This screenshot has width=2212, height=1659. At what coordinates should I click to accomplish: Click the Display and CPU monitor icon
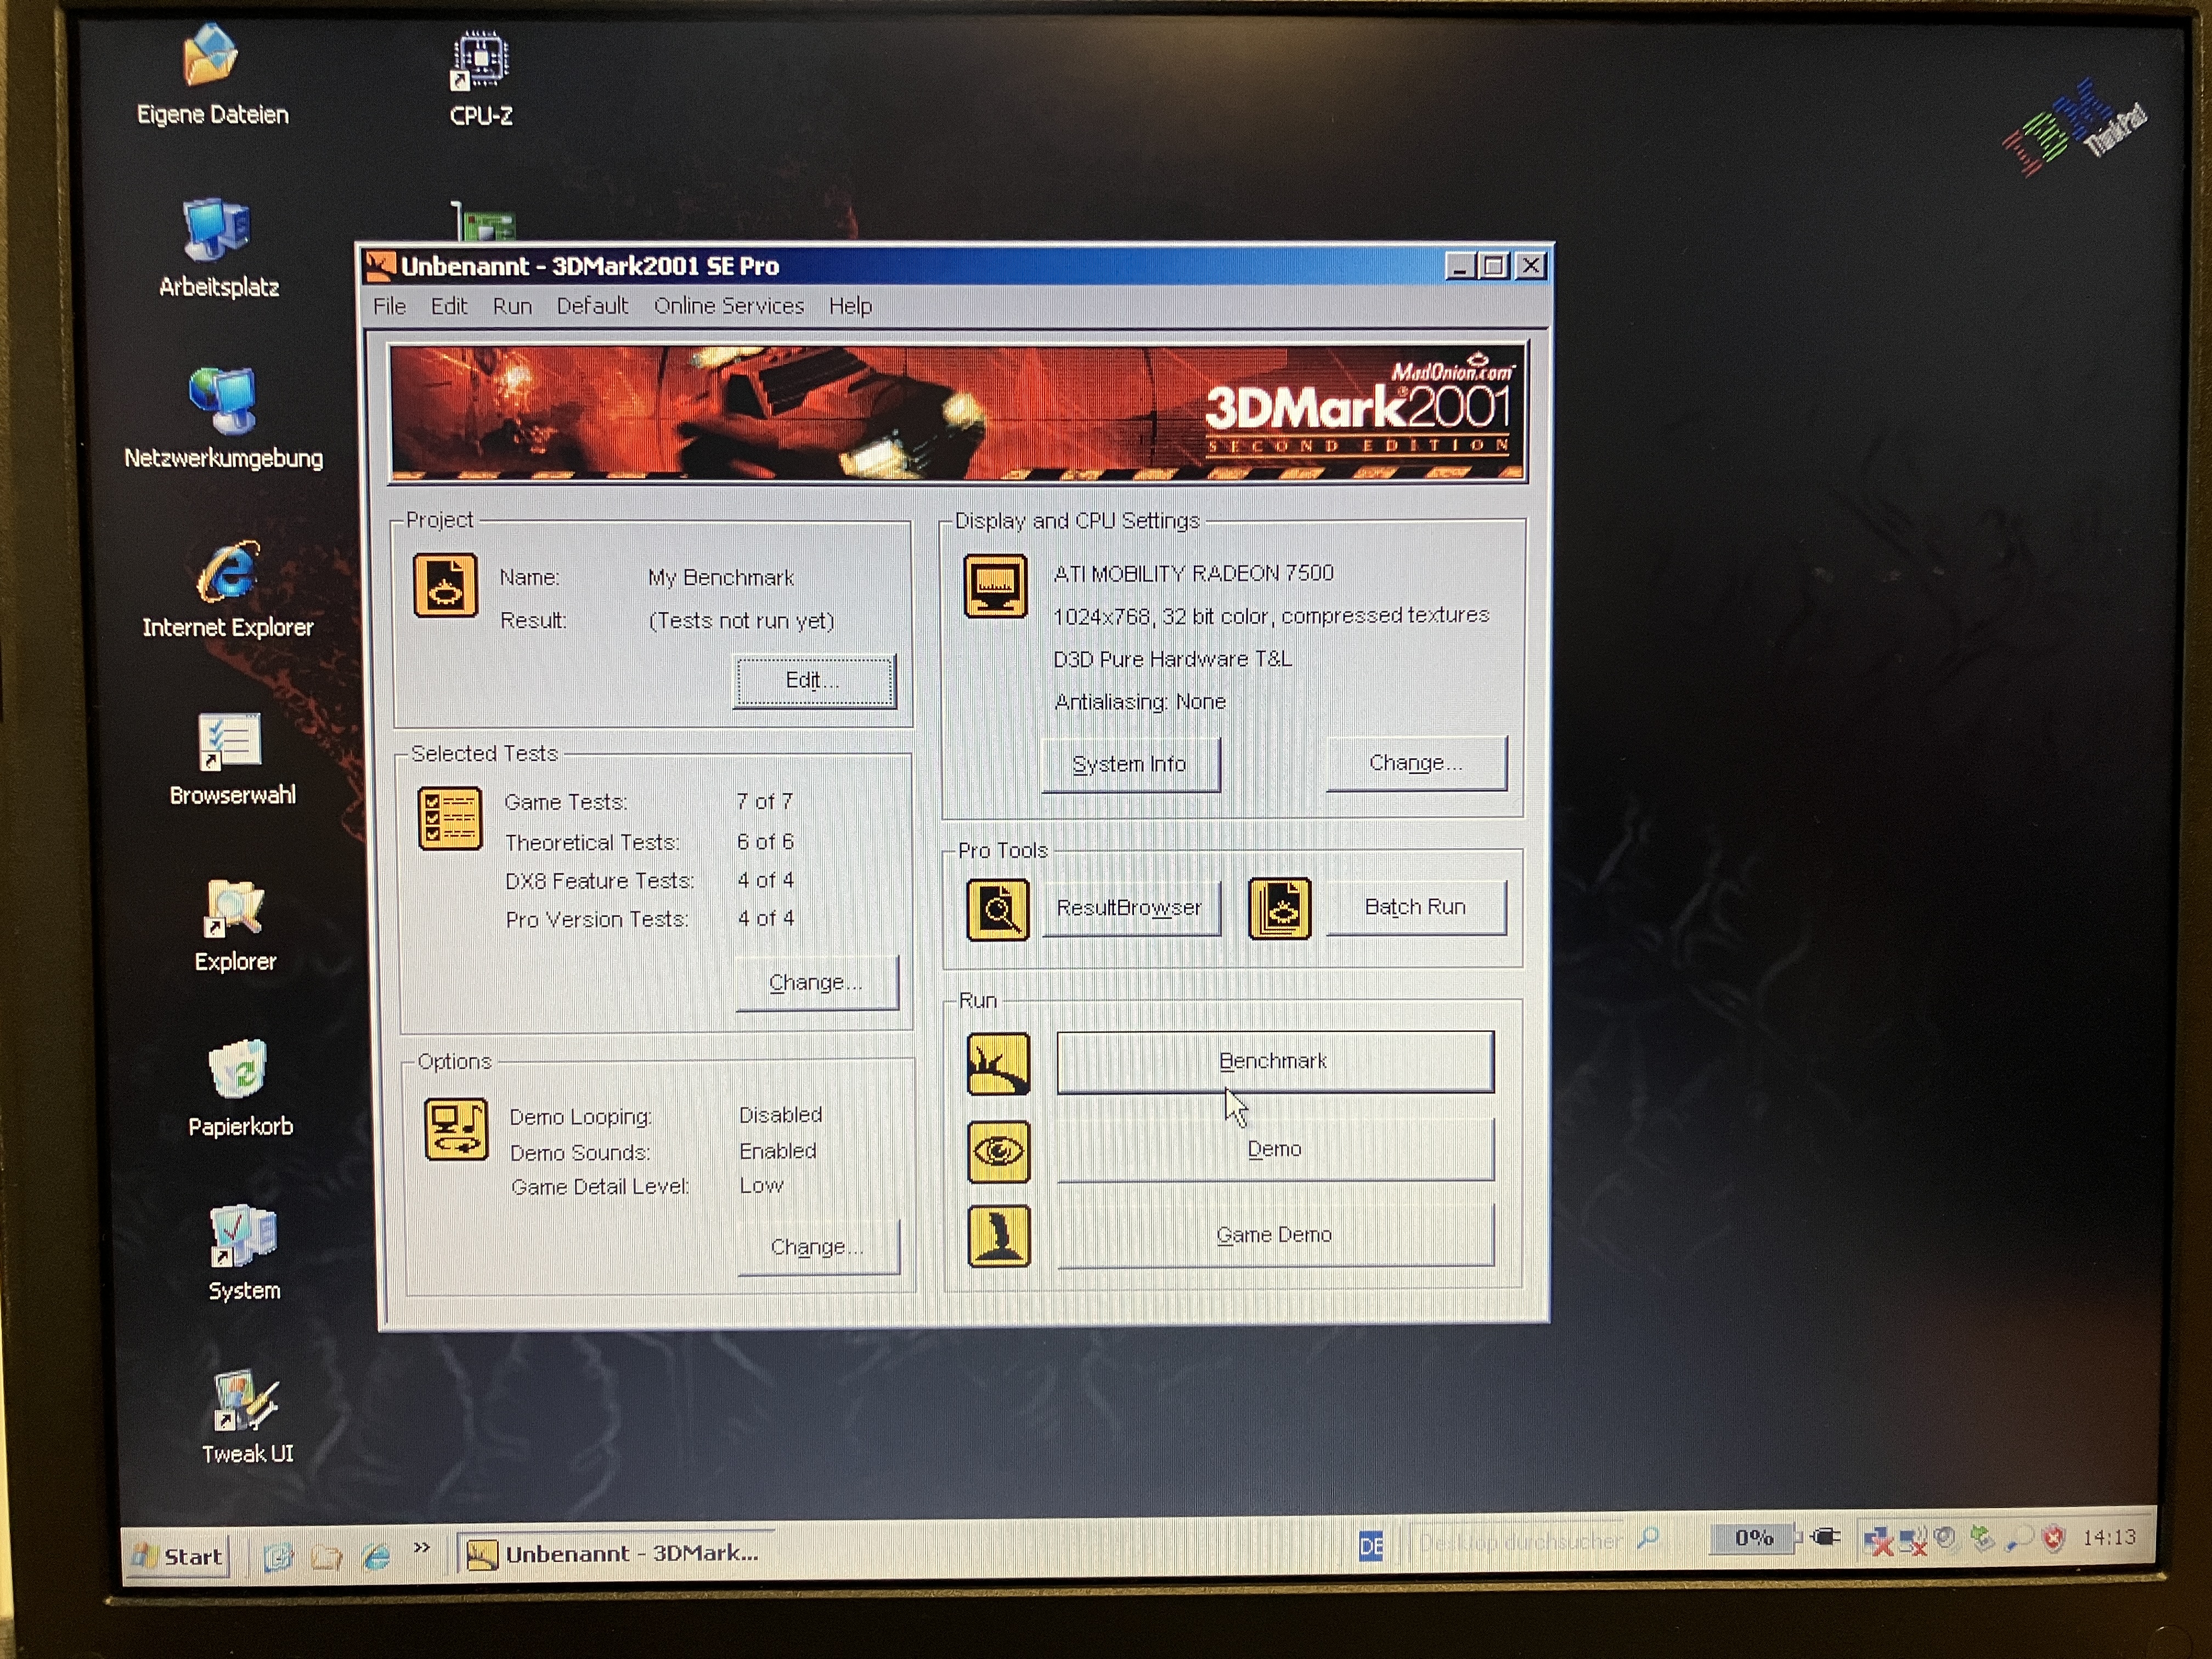[x=995, y=587]
